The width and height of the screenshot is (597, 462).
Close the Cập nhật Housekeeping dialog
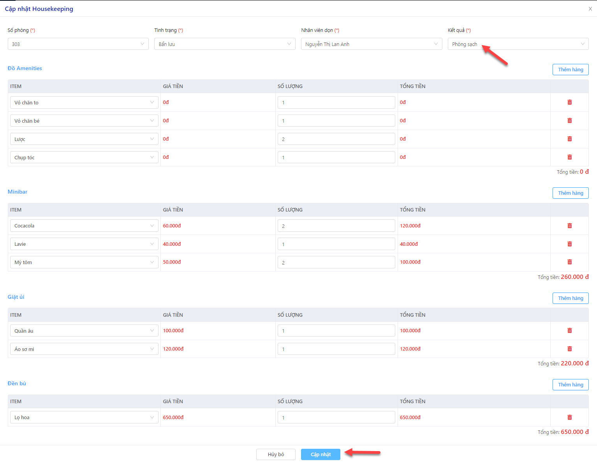[x=590, y=9]
